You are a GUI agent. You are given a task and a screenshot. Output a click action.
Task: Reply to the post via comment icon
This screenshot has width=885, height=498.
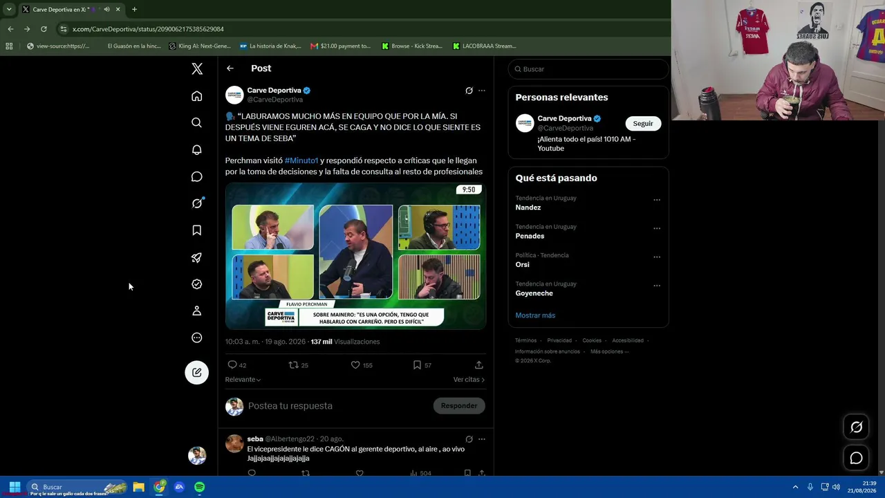click(x=232, y=365)
